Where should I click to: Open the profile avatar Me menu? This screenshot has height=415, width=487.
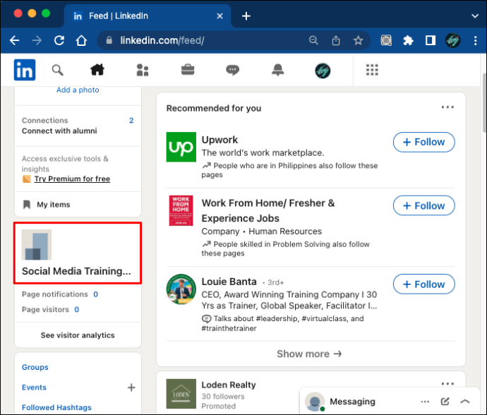[323, 69]
